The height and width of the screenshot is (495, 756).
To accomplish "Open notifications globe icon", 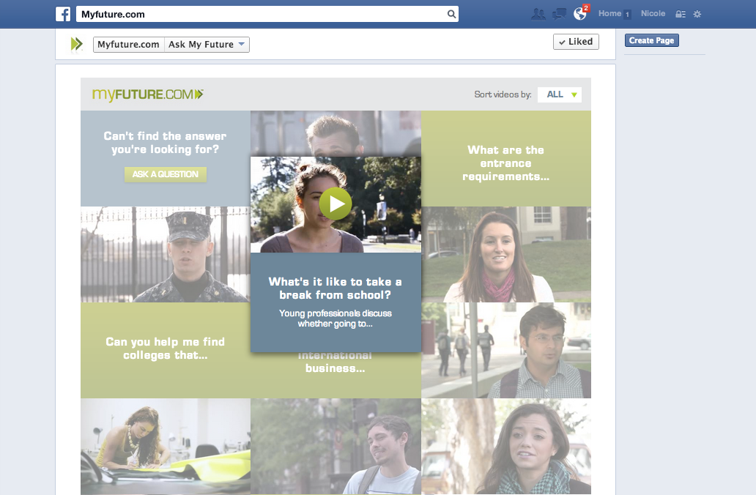I will pos(580,13).
